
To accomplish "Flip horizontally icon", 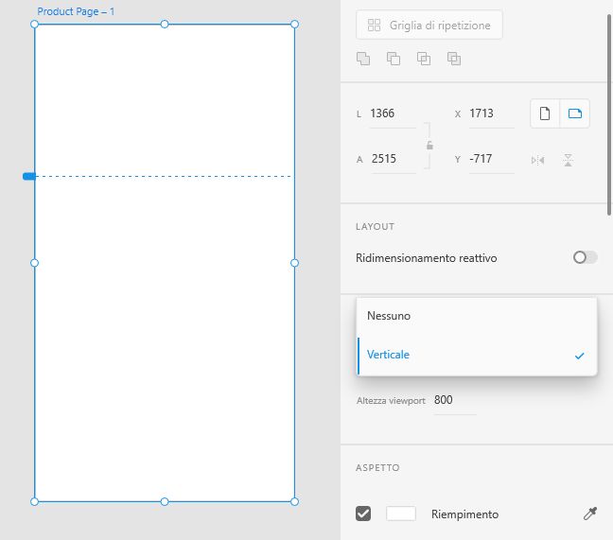I will pos(538,160).
